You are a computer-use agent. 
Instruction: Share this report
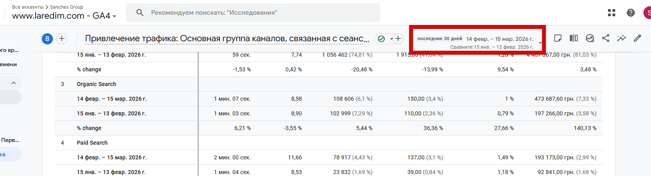click(606, 38)
